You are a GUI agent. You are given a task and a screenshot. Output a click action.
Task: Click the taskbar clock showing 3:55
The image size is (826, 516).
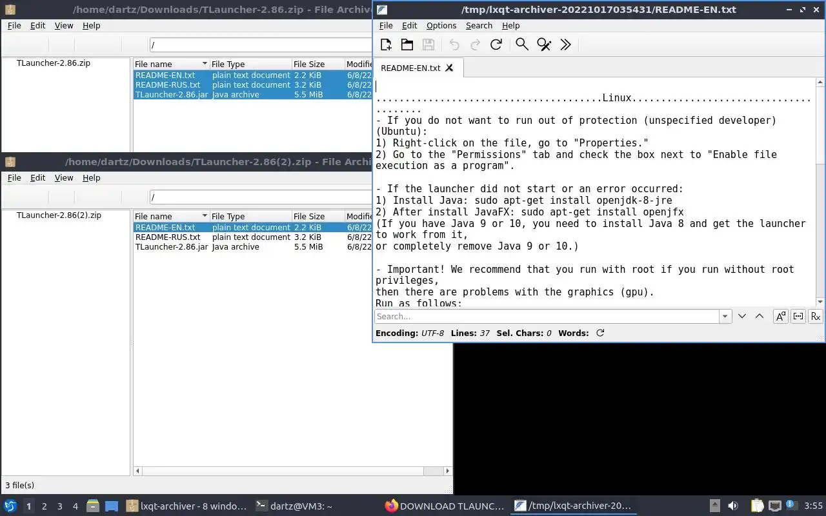tap(813, 506)
